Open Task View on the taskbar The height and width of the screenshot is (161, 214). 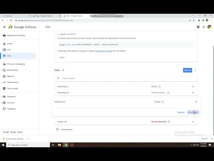53,145
